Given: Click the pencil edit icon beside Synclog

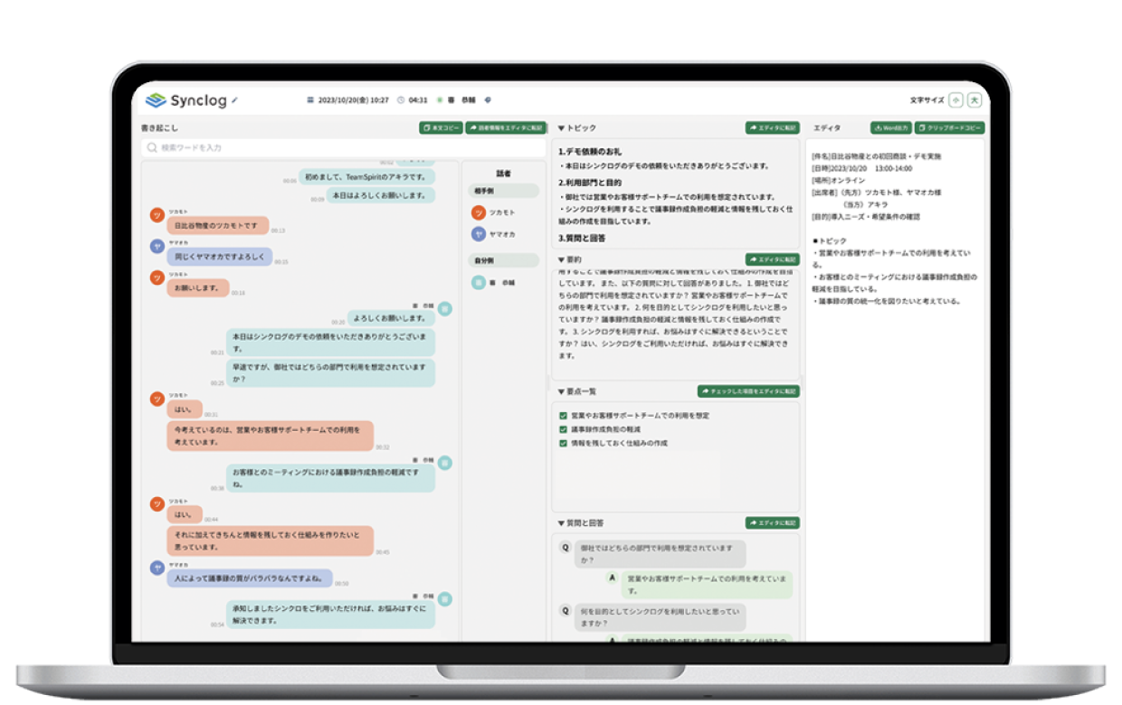Looking at the screenshot, I should [235, 100].
